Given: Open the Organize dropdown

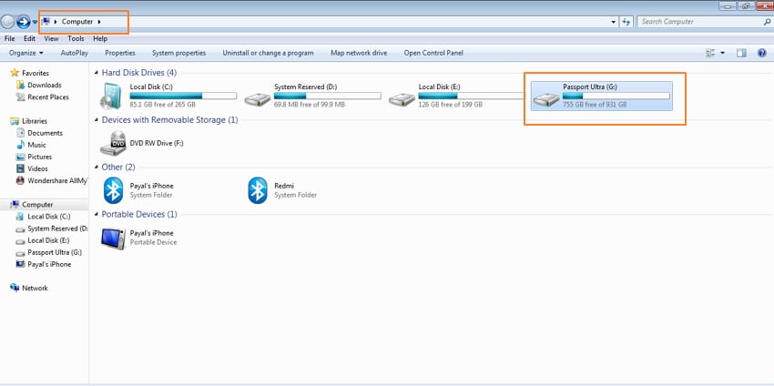Looking at the screenshot, I should 26,53.
